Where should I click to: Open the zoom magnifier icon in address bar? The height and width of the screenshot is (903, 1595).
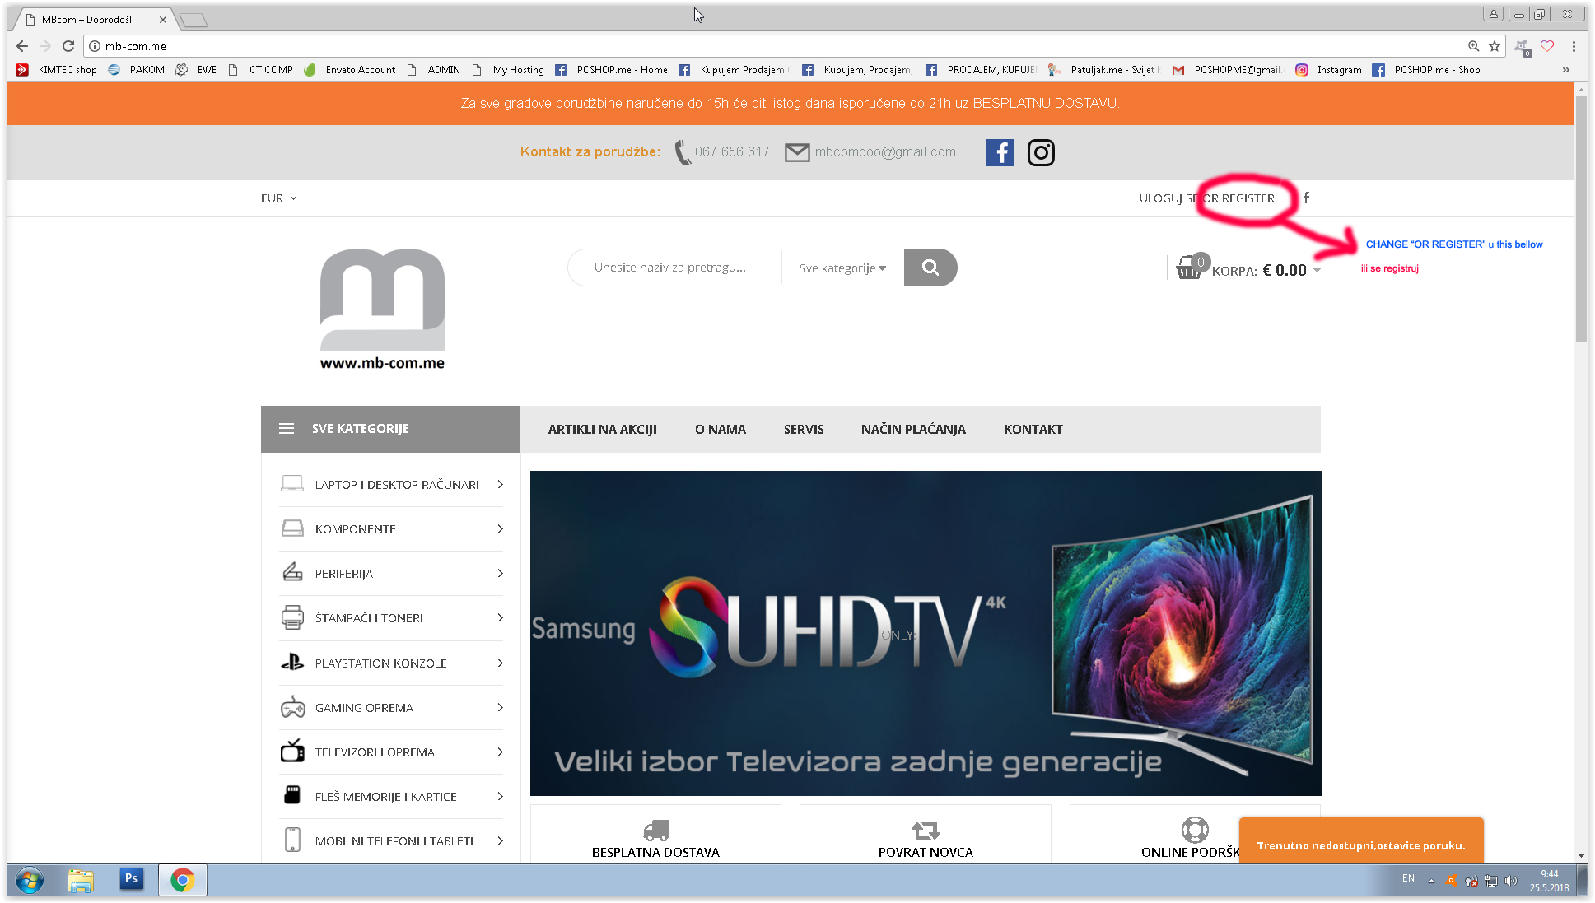pos(1474,46)
